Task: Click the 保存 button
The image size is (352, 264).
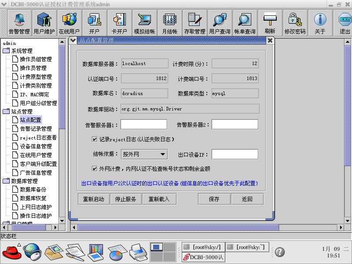Action: pyautogui.click(x=214, y=199)
